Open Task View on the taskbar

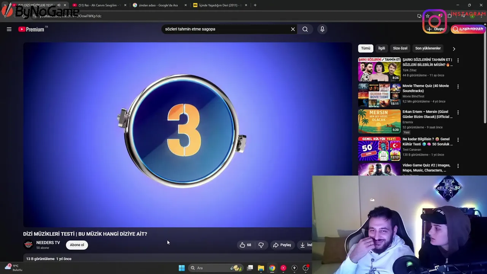(x=250, y=268)
